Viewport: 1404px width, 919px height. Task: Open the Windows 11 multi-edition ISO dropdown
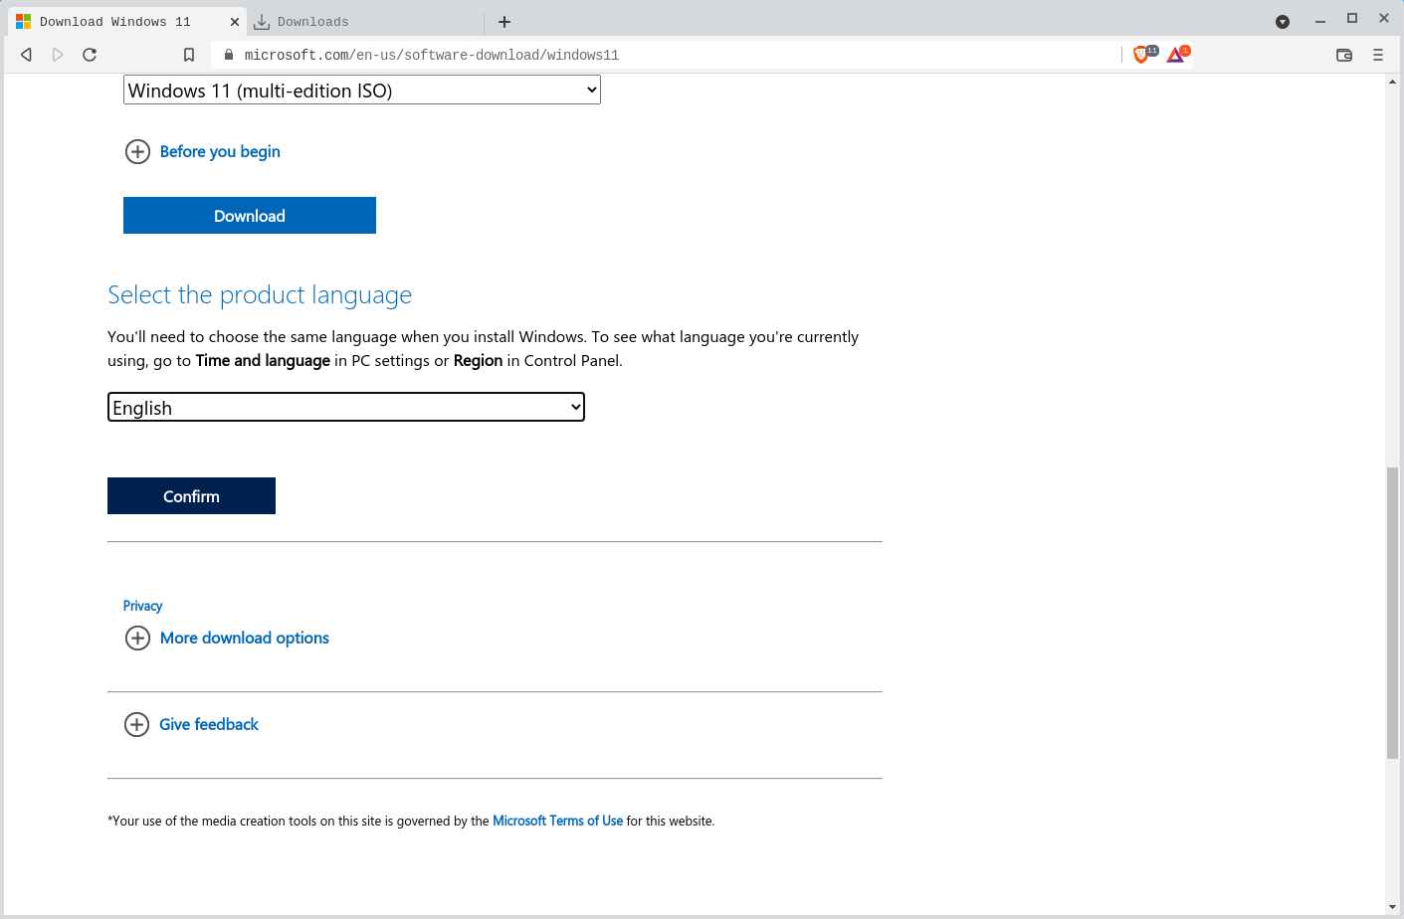click(362, 91)
